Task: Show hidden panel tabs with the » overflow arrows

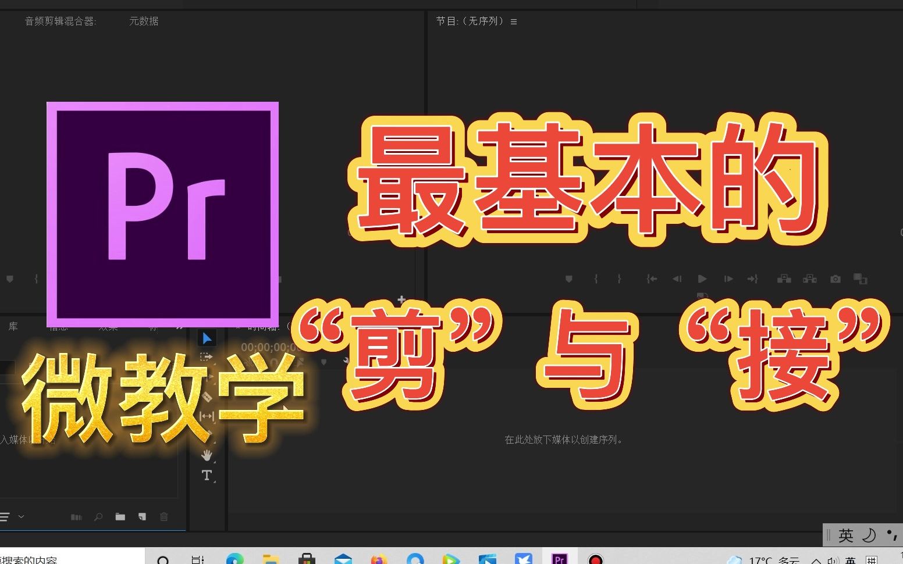Action: coord(180,327)
